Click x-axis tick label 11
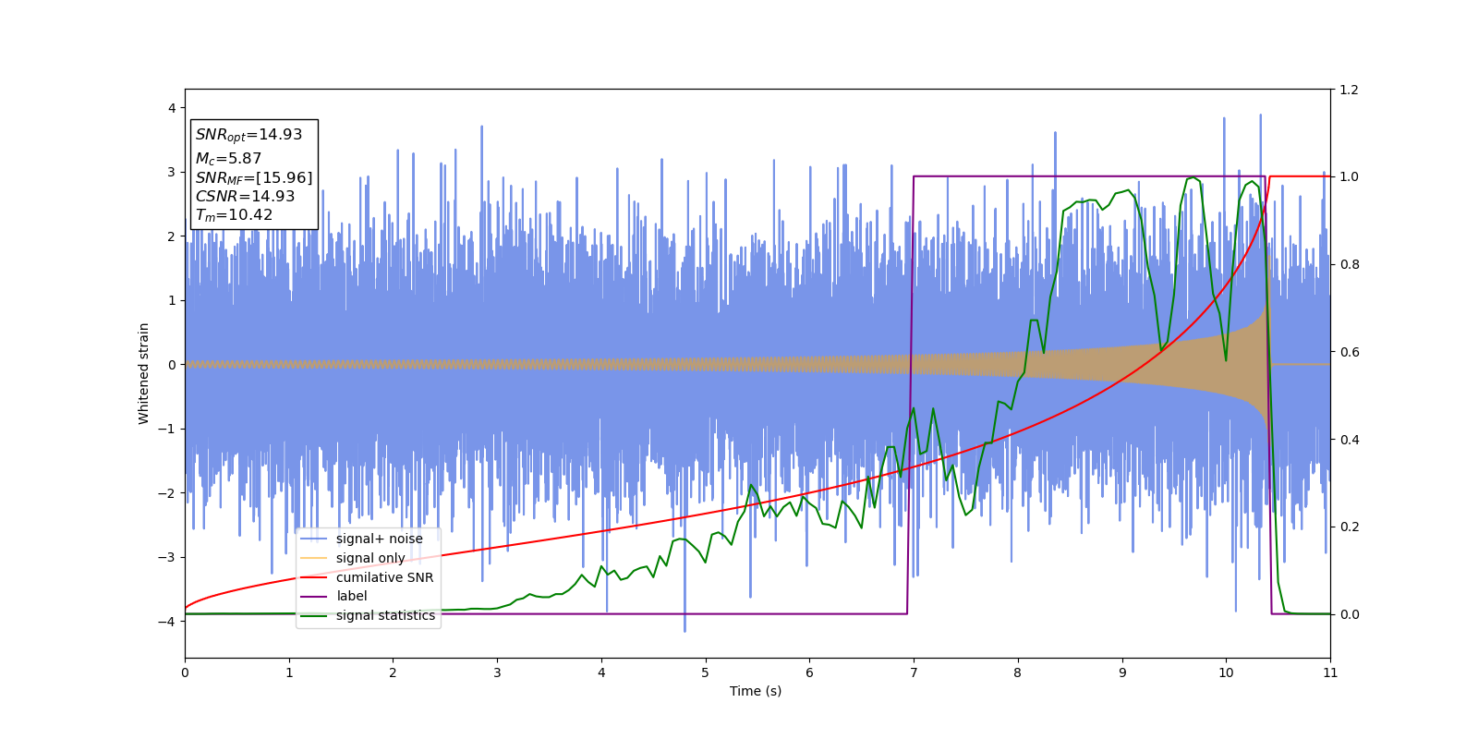The width and height of the screenshot is (1478, 739). coord(1330,672)
